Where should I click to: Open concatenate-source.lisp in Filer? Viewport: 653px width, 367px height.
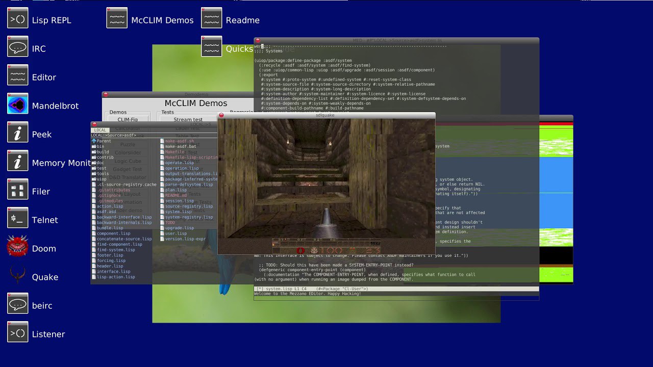121,239
